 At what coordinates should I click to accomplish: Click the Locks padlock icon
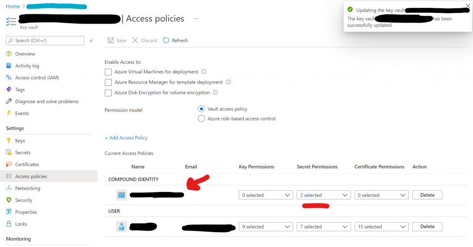[x=9, y=224]
